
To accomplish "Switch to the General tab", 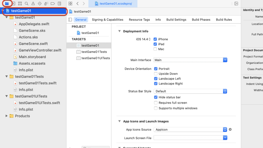I will (x=81, y=20).
